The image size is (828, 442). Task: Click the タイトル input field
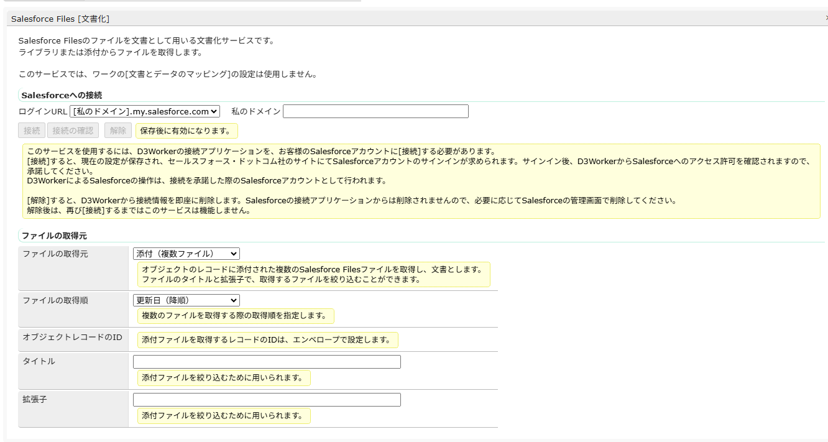coord(267,362)
